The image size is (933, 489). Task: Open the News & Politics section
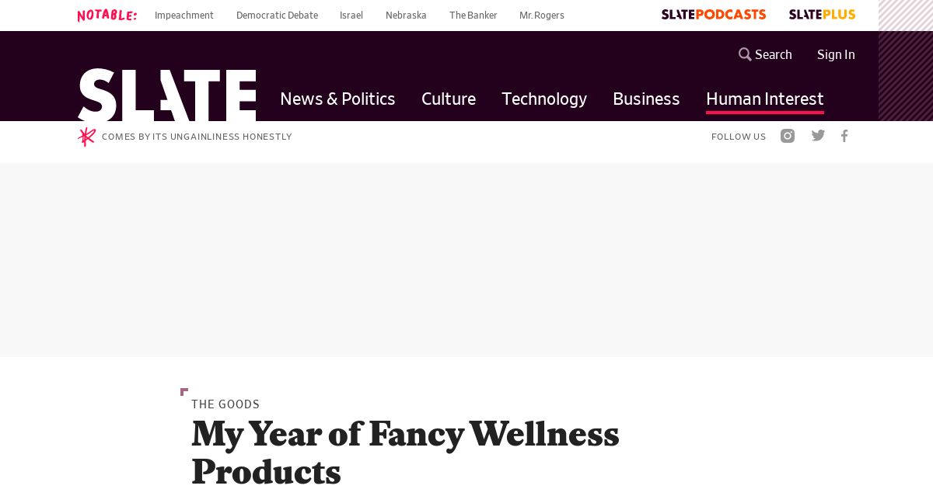coord(337,99)
